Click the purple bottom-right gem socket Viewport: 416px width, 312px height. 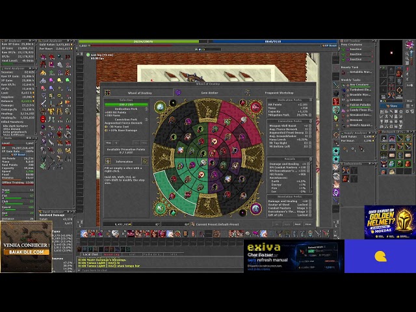[255, 209]
